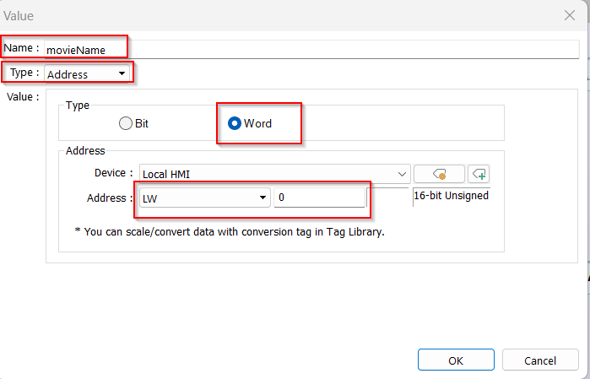Select the Word radio button
The image size is (590, 379).
(235, 123)
